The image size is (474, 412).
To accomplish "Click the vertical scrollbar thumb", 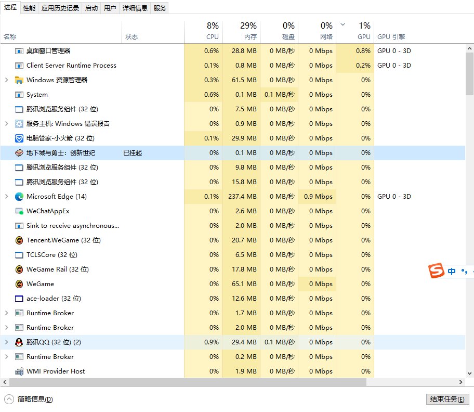I will [469, 74].
